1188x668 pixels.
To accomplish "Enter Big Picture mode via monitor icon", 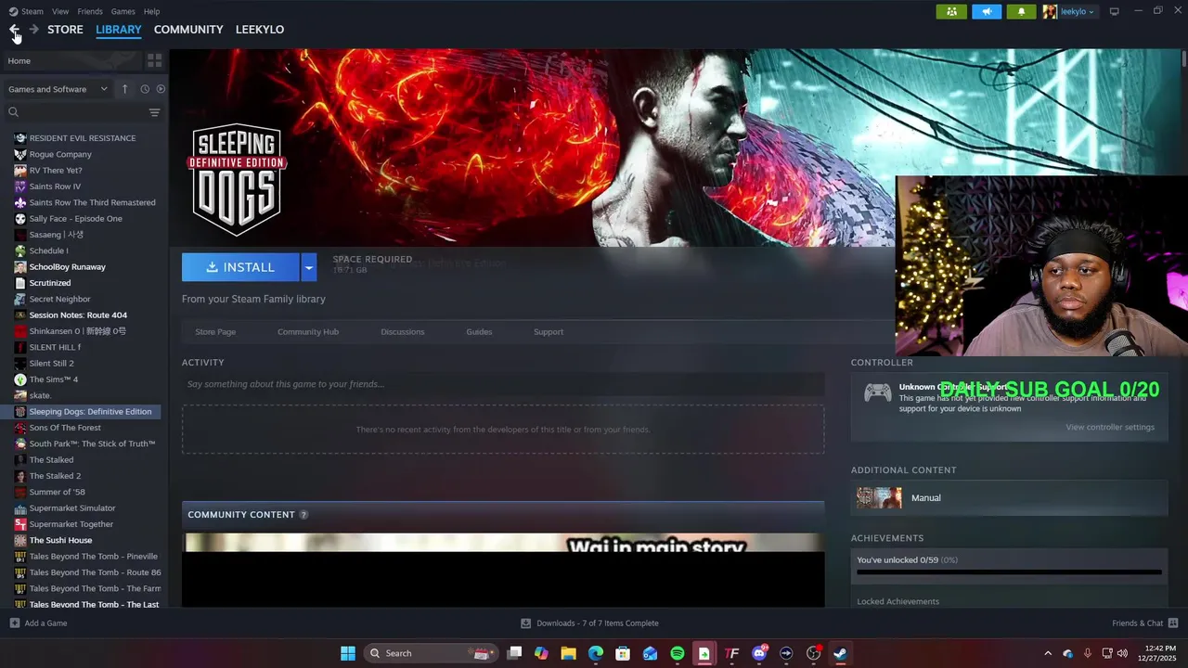I will (x=1115, y=11).
